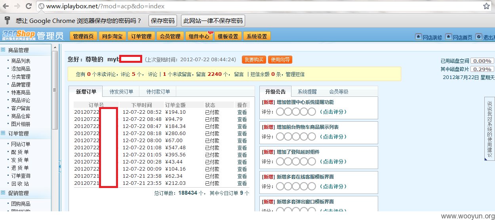
Task: Bookmark this page with the star icon
Action: pos(486,6)
